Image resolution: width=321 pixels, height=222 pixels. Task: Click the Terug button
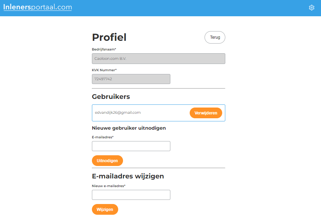215,37
